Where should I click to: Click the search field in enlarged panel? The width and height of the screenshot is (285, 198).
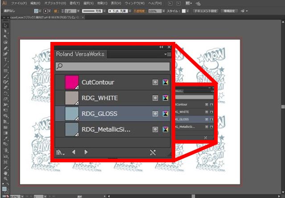pyautogui.click(x=113, y=66)
